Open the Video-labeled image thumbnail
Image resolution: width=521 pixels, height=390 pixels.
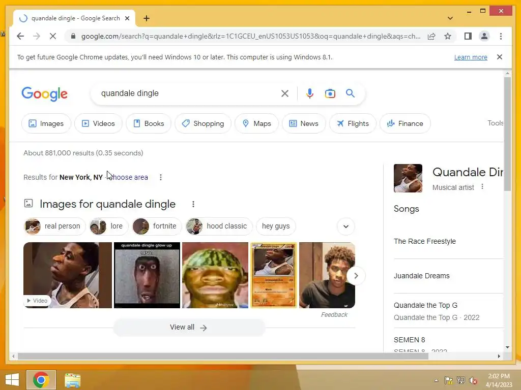point(68,275)
